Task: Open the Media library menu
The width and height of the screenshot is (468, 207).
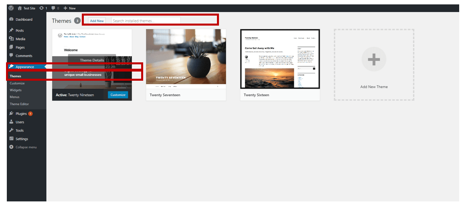Action: point(20,39)
